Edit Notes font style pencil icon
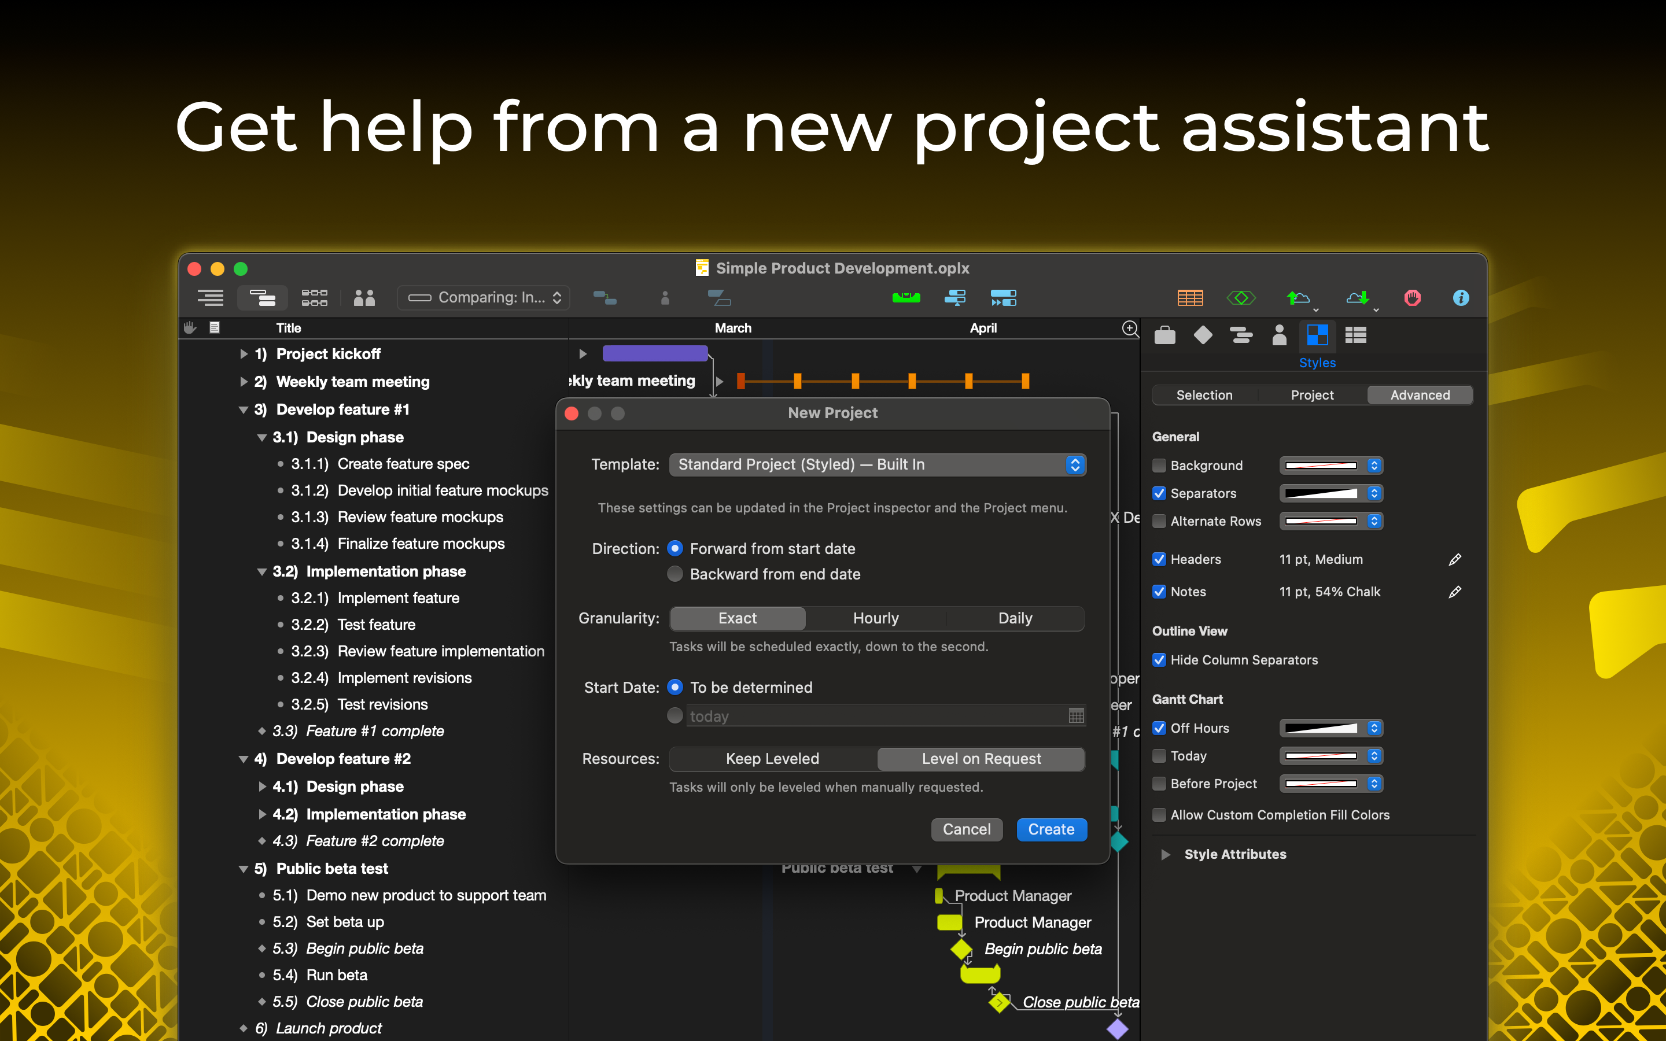The height and width of the screenshot is (1041, 1666). 1455,592
